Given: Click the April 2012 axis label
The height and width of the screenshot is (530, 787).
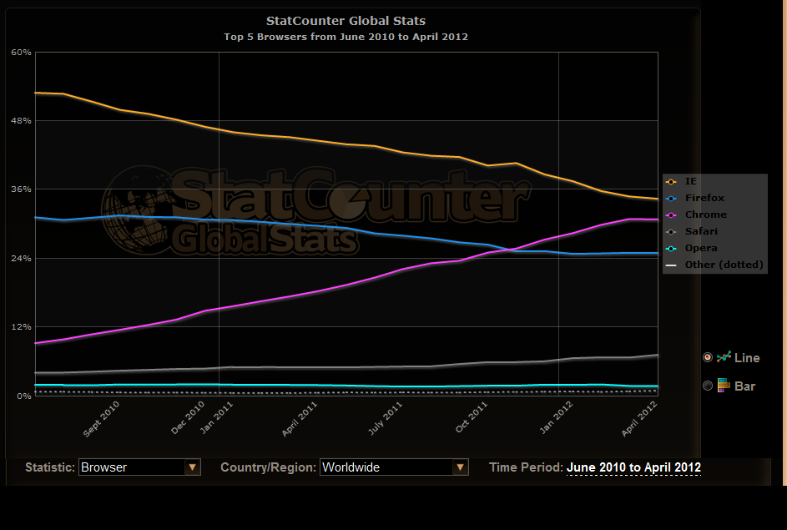Looking at the screenshot, I should point(639,419).
